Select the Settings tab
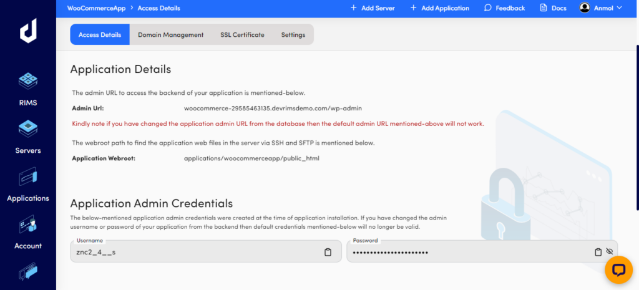The image size is (639, 290). pos(293,35)
